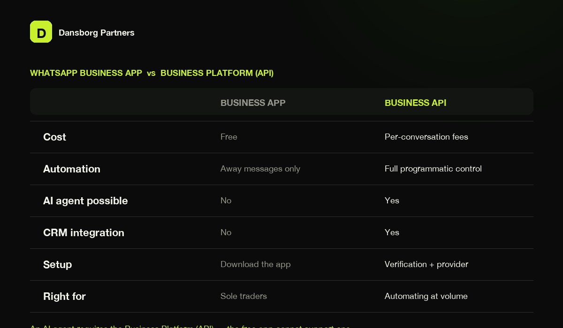The width and height of the screenshot is (563, 328).
Task: Click "No" in the CRM integration row
Action: point(226,232)
